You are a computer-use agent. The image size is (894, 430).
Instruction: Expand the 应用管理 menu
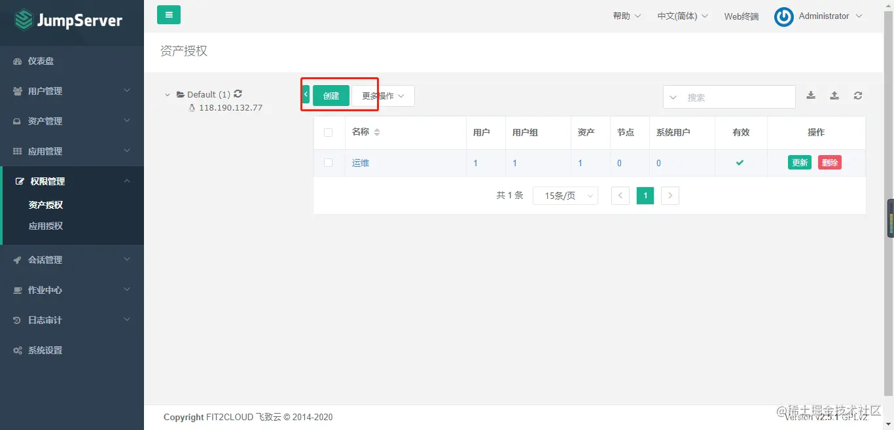tap(72, 151)
